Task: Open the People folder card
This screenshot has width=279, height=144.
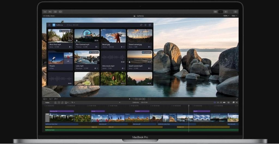Action: coord(60,61)
